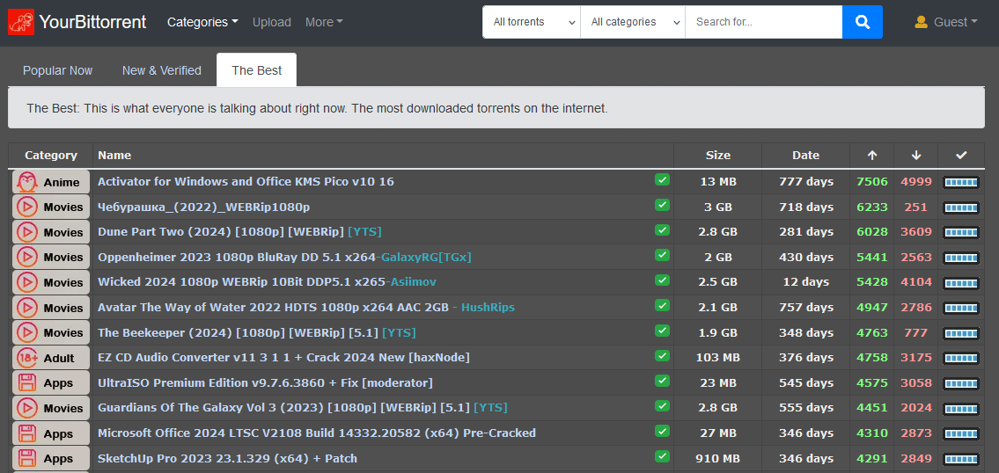Click the Guest user avatar icon
This screenshot has height=473, width=999.
921,22
